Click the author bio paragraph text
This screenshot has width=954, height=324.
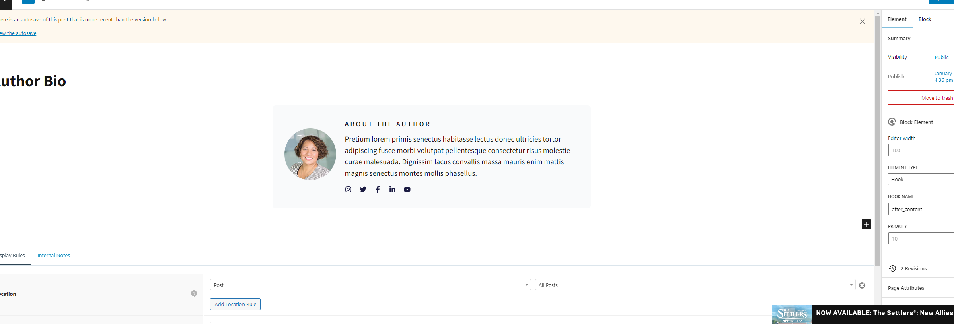pyautogui.click(x=458, y=156)
